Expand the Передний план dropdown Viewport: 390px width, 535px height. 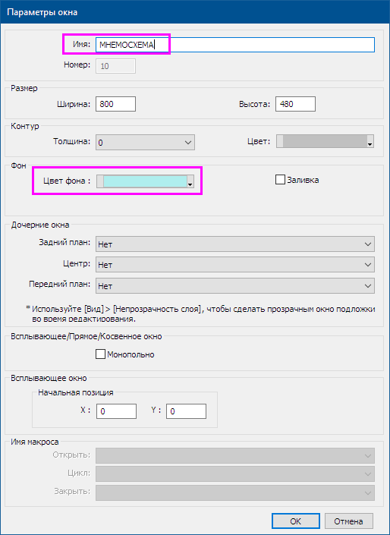coord(234,285)
